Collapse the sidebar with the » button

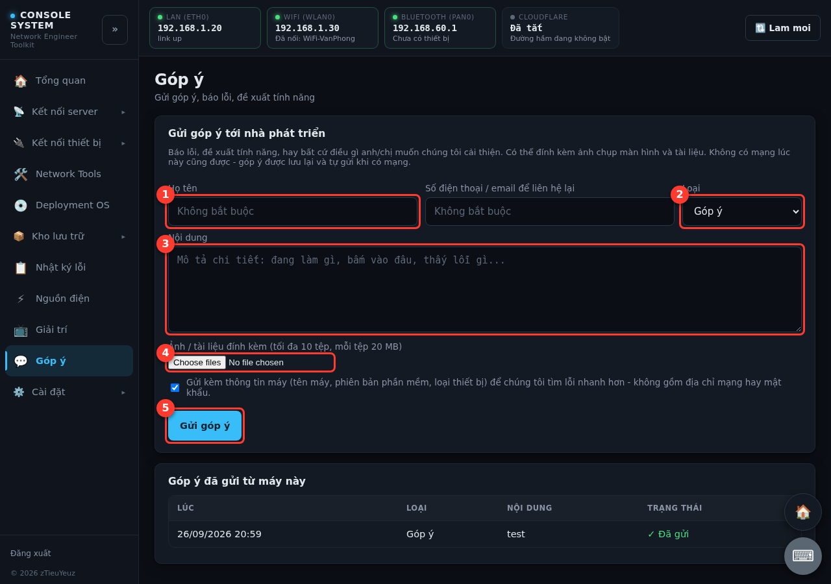click(115, 30)
